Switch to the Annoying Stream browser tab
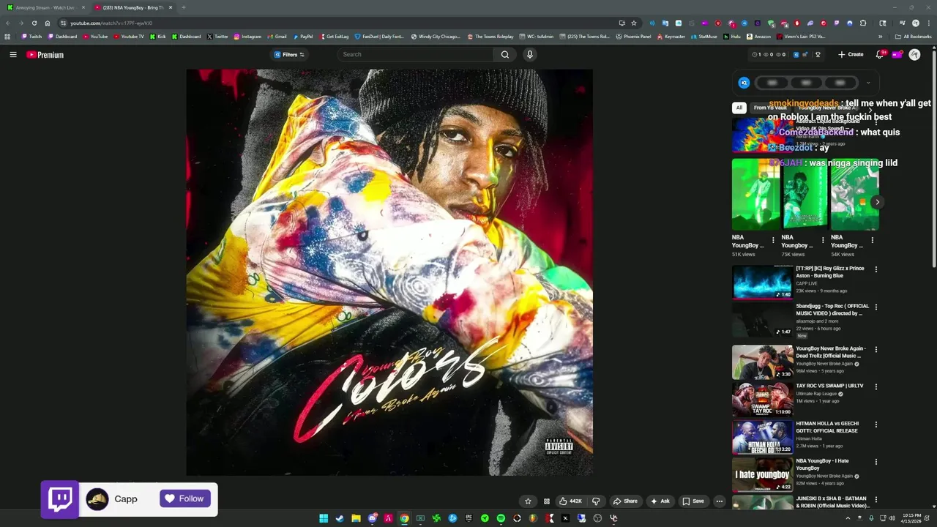937x527 pixels. [45, 7]
